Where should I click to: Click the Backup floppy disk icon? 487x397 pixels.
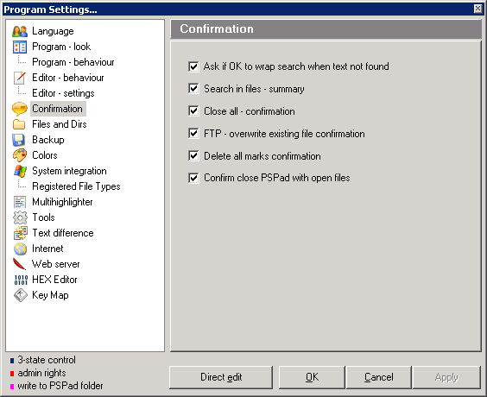tap(19, 140)
